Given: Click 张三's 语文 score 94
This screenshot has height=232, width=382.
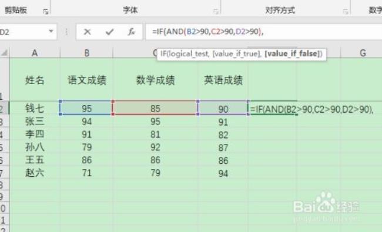Looking at the screenshot, I should click(86, 121).
